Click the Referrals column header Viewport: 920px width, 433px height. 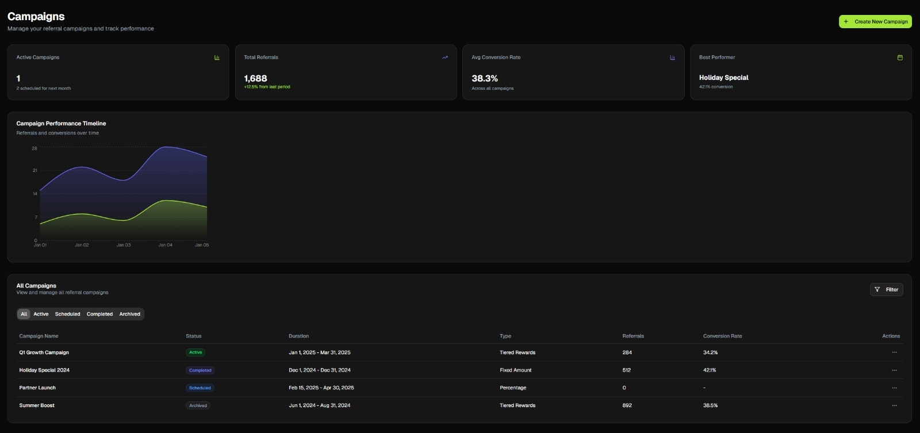(x=633, y=336)
